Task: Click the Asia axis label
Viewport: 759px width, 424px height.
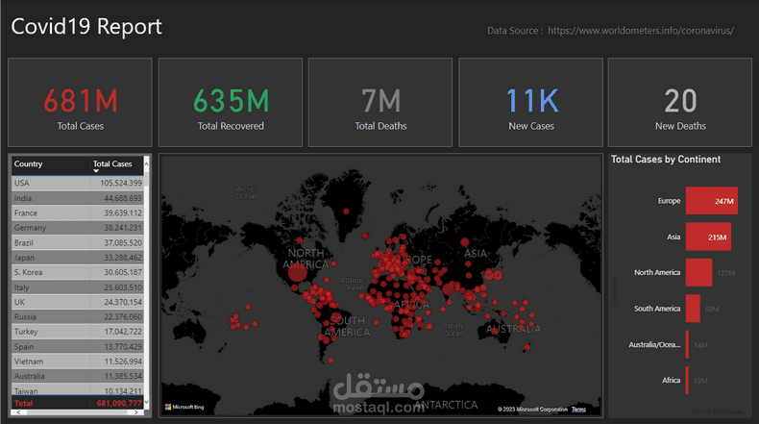Action: [673, 237]
